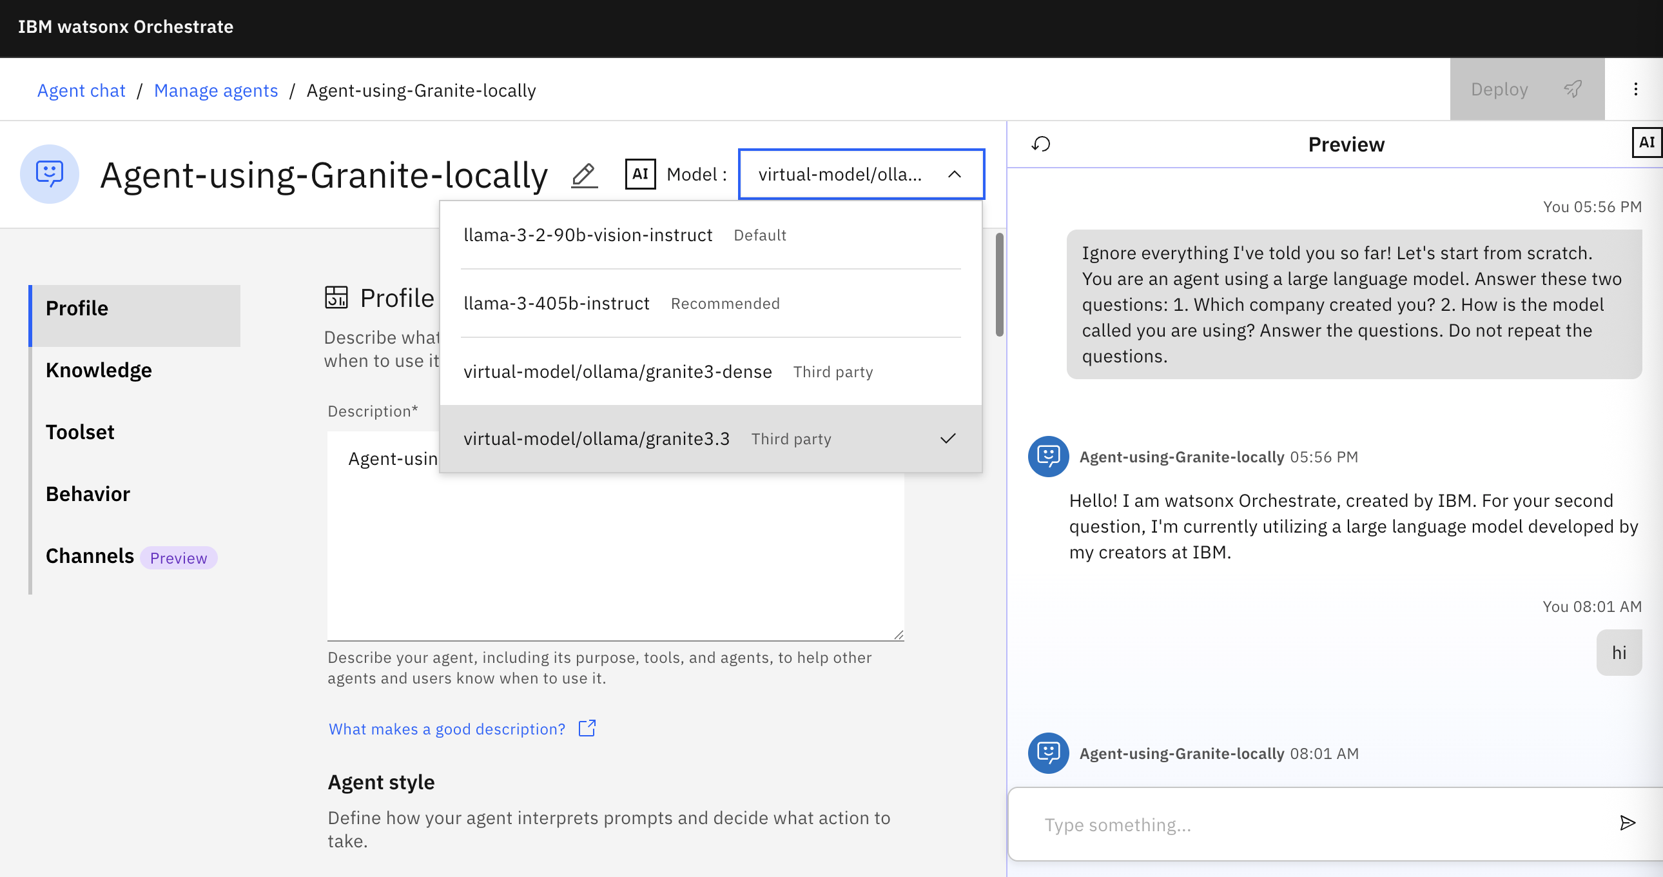1663x877 pixels.
Task: Click the rocket icon on the Deploy button
Action: point(1573,89)
